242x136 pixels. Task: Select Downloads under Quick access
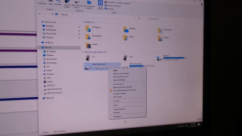tap(51, 30)
